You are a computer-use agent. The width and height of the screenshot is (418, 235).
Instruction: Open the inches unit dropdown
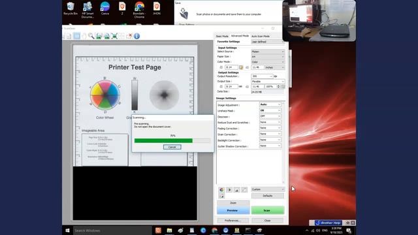274,67
